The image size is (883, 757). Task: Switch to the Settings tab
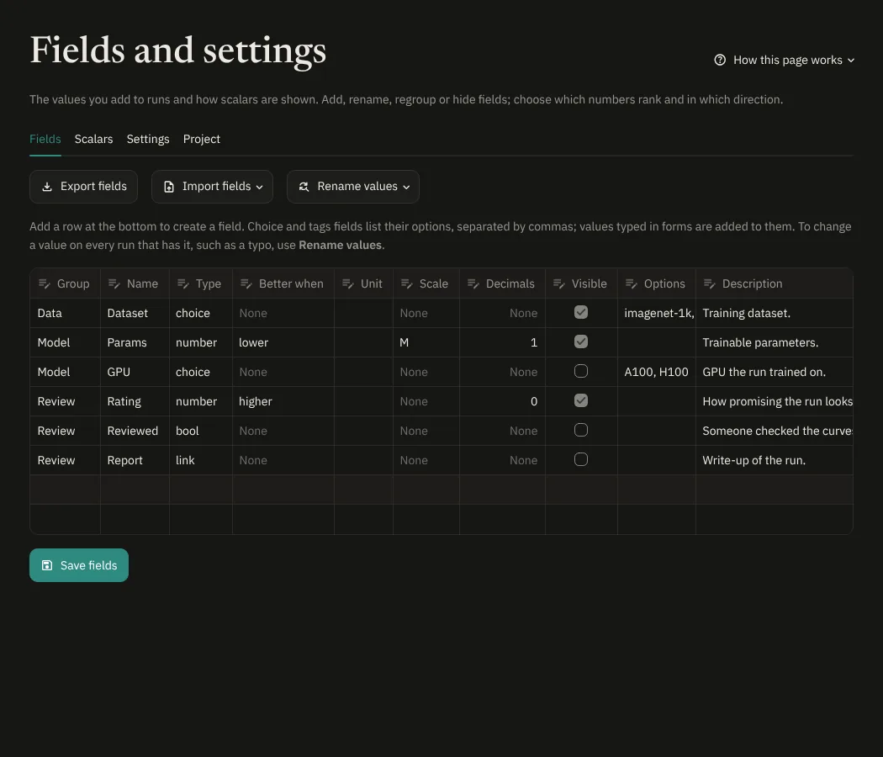(x=148, y=139)
